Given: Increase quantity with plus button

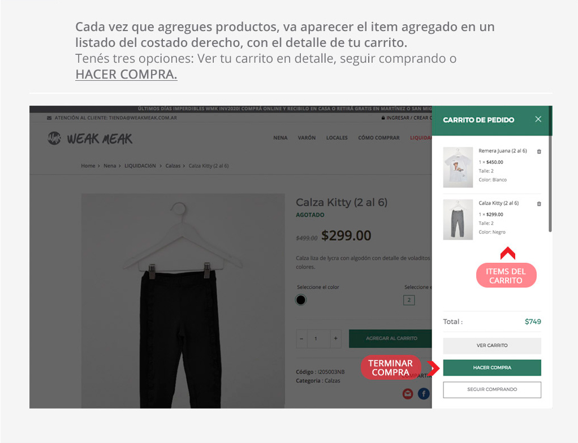Looking at the screenshot, I should [x=335, y=338].
